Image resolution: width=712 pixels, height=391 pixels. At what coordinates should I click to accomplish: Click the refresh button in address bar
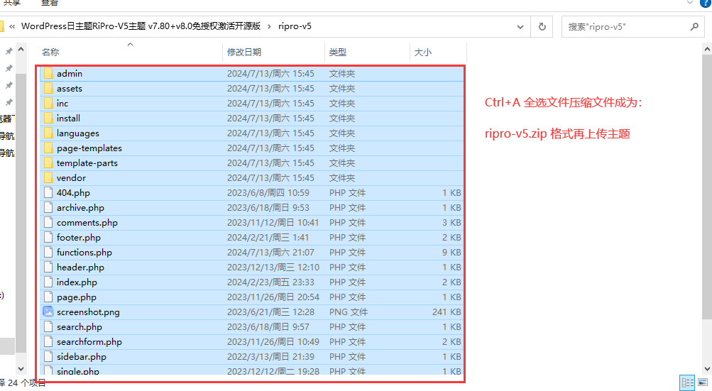[x=542, y=26]
